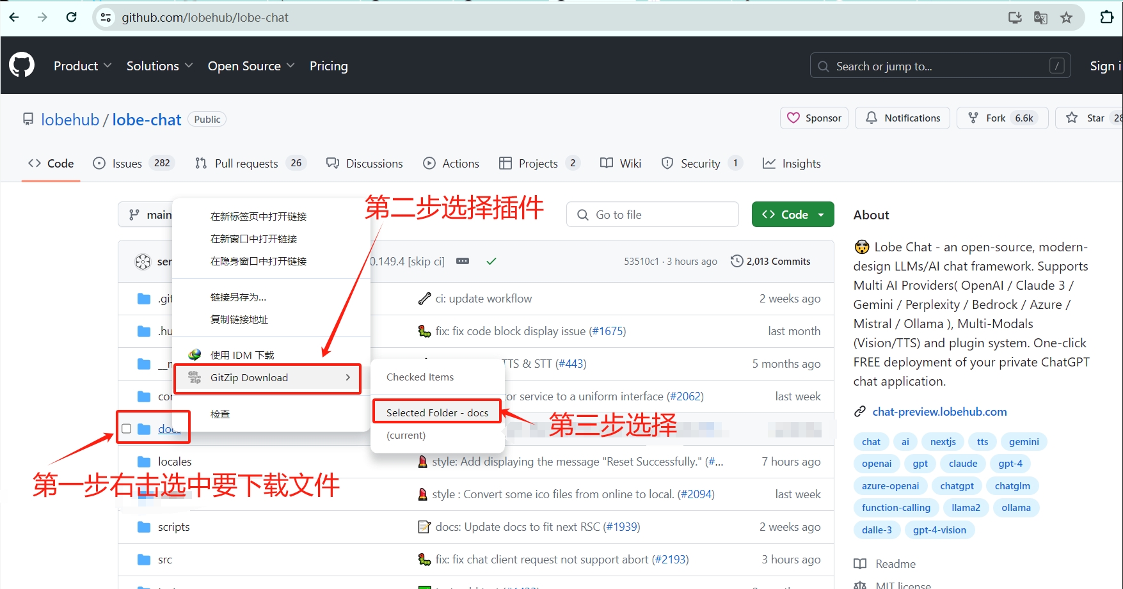The image size is (1123, 589).
Task: Click the nextjs topic tag
Action: pos(943,442)
